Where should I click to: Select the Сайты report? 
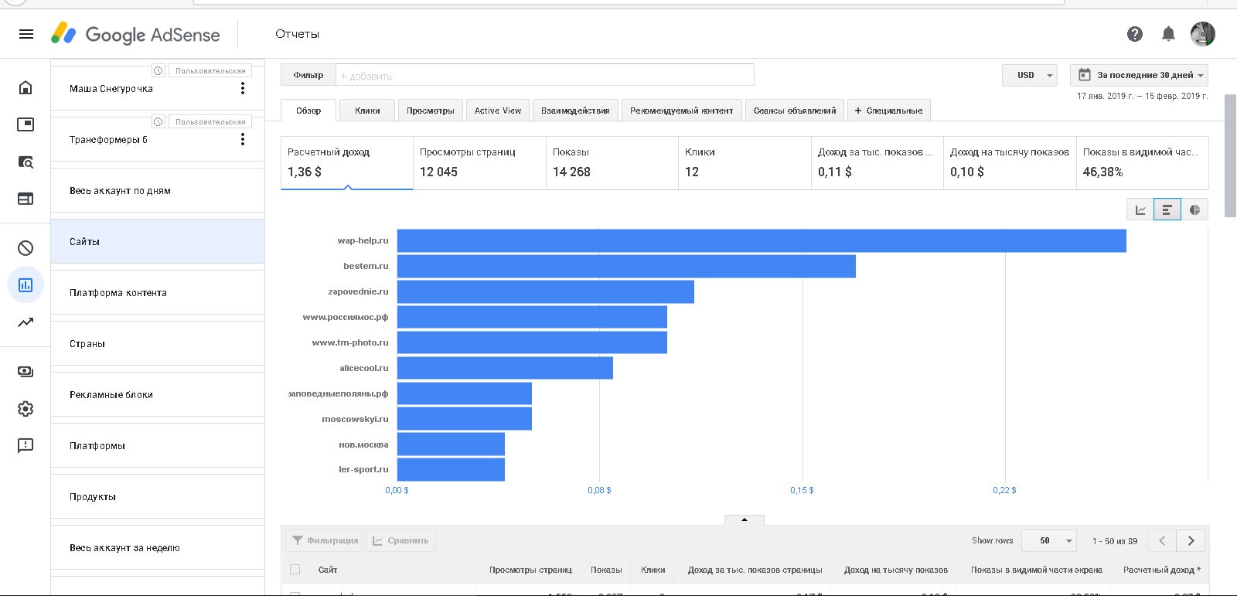158,241
